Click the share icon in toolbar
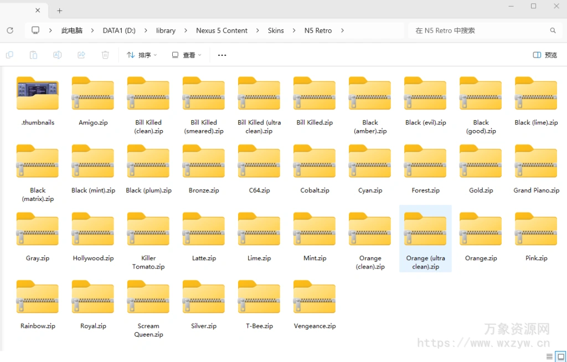The height and width of the screenshot is (362, 567). coord(81,55)
